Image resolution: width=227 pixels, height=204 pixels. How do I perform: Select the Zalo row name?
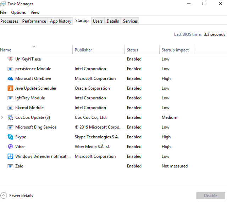[x=19, y=166]
